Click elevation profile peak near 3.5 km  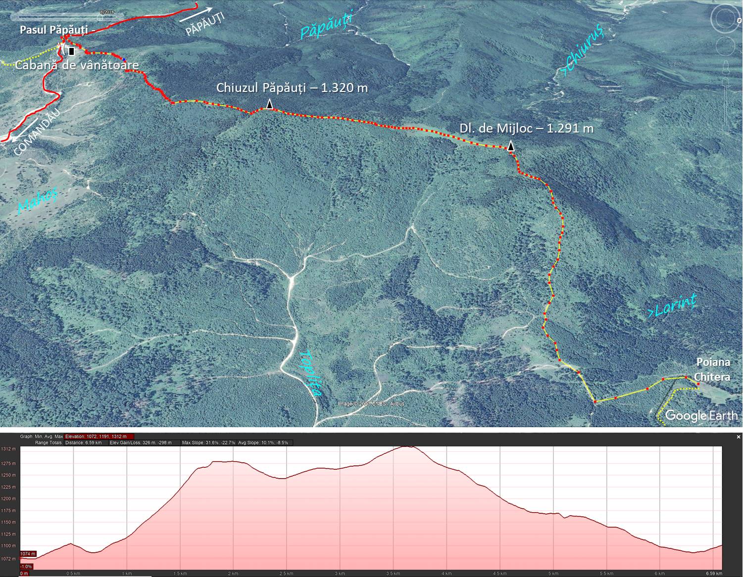tap(407, 447)
